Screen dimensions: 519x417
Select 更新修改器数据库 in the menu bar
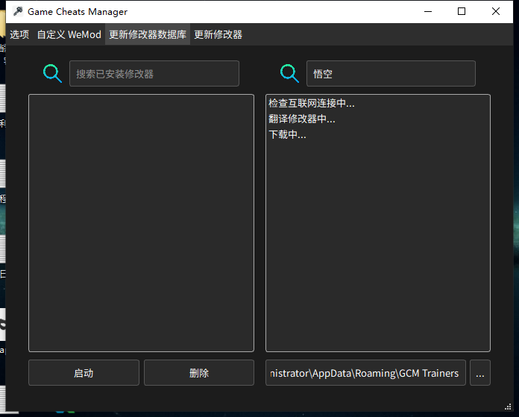tap(148, 34)
